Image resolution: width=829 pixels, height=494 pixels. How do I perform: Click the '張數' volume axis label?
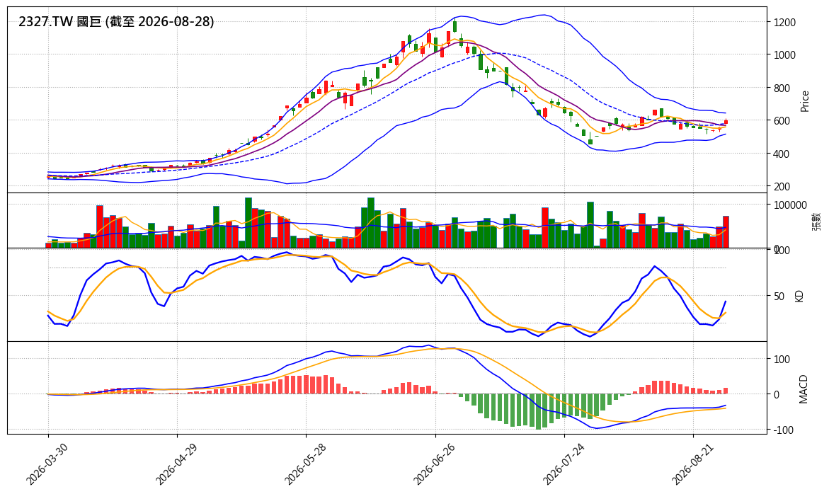click(817, 221)
